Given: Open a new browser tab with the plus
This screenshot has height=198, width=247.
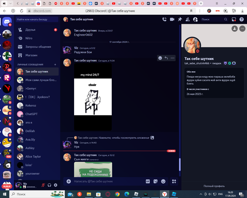Looking at the screenshot, I should coord(201,3).
